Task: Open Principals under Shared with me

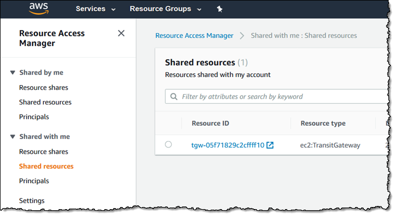Action: click(x=34, y=181)
